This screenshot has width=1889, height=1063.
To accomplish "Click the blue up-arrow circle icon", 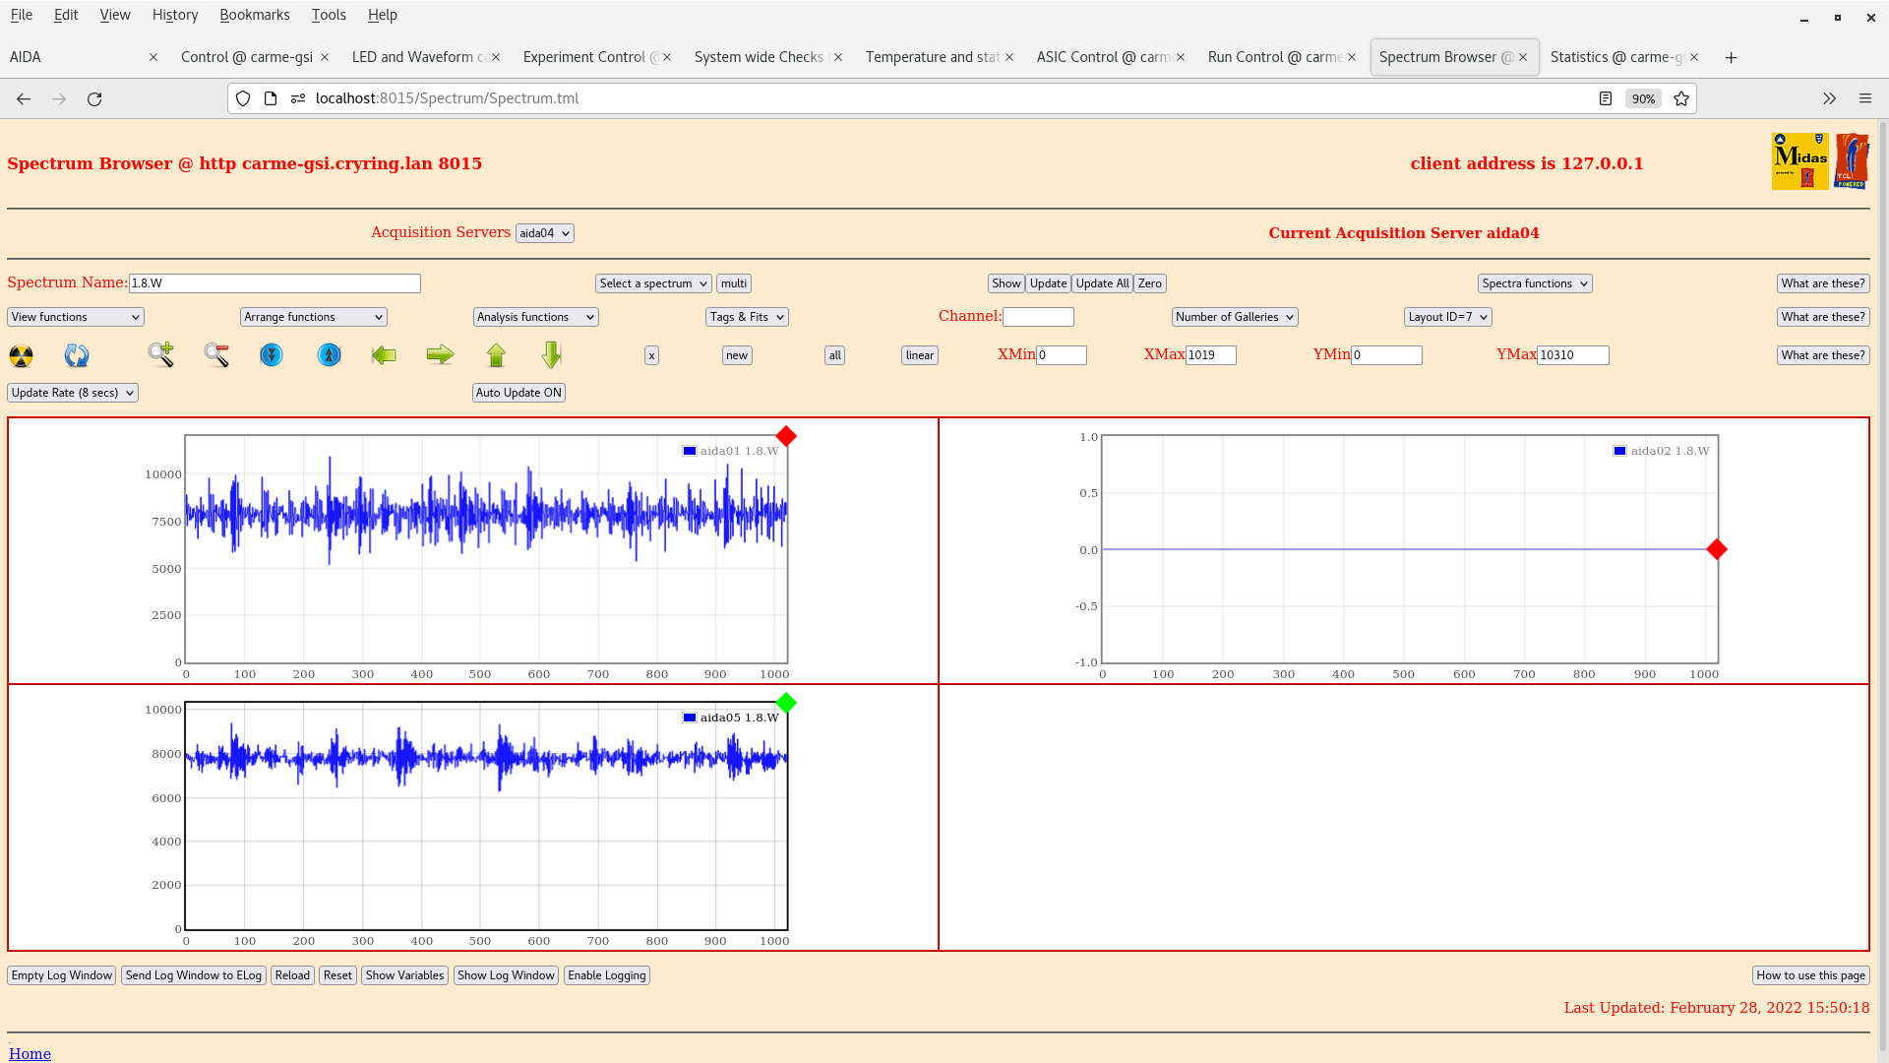I will (330, 354).
